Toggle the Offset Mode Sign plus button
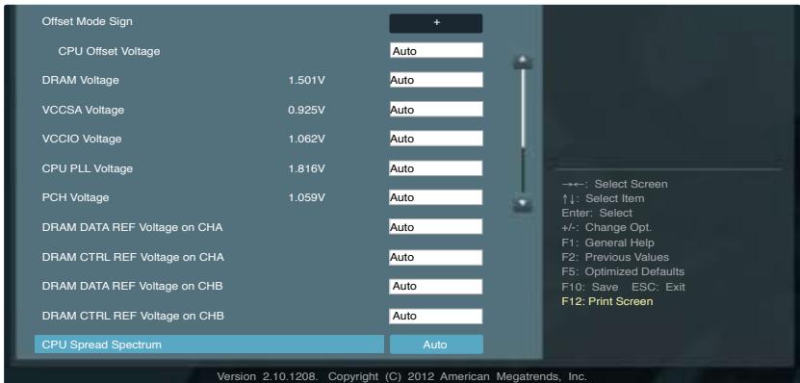800x383 pixels. tap(436, 23)
